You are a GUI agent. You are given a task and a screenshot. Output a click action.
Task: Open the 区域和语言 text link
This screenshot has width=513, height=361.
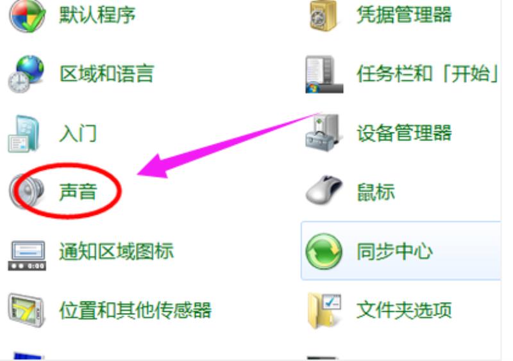click(x=106, y=74)
